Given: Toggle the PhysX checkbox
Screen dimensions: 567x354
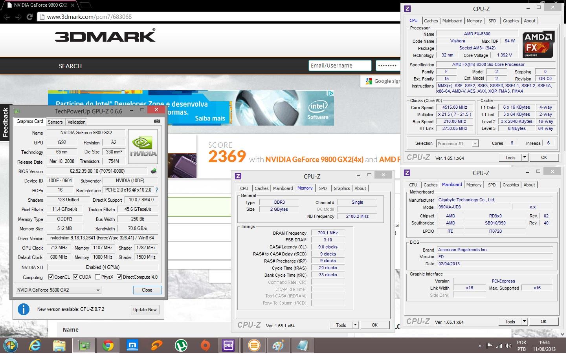Looking at the screenshot, I should [x=97, y=277].
